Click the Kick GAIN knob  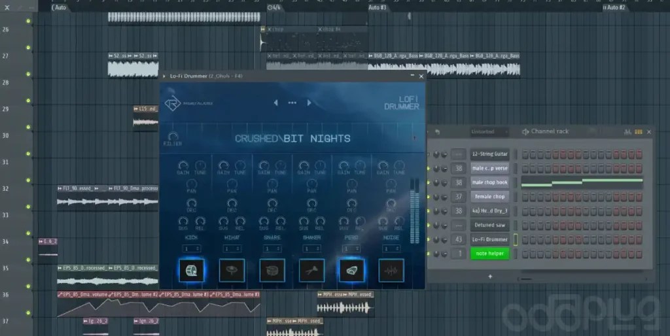pos(183,165)
